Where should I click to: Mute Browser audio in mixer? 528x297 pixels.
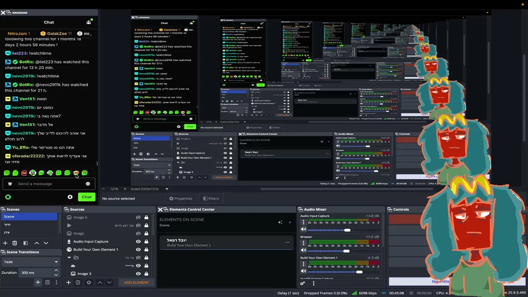click(x=304, y=250)
